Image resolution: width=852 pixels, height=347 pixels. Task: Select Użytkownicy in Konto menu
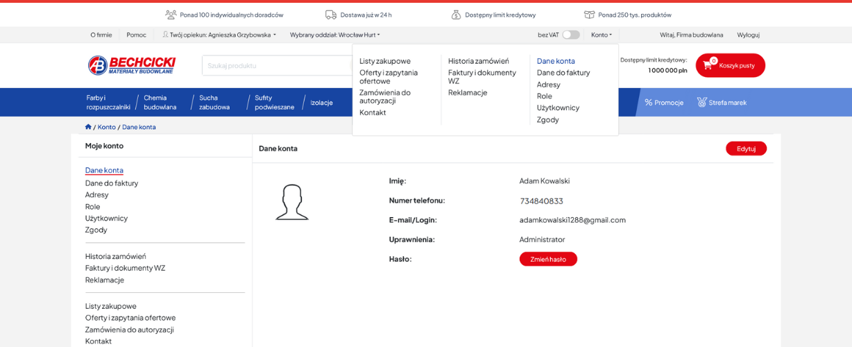point(558,108)
